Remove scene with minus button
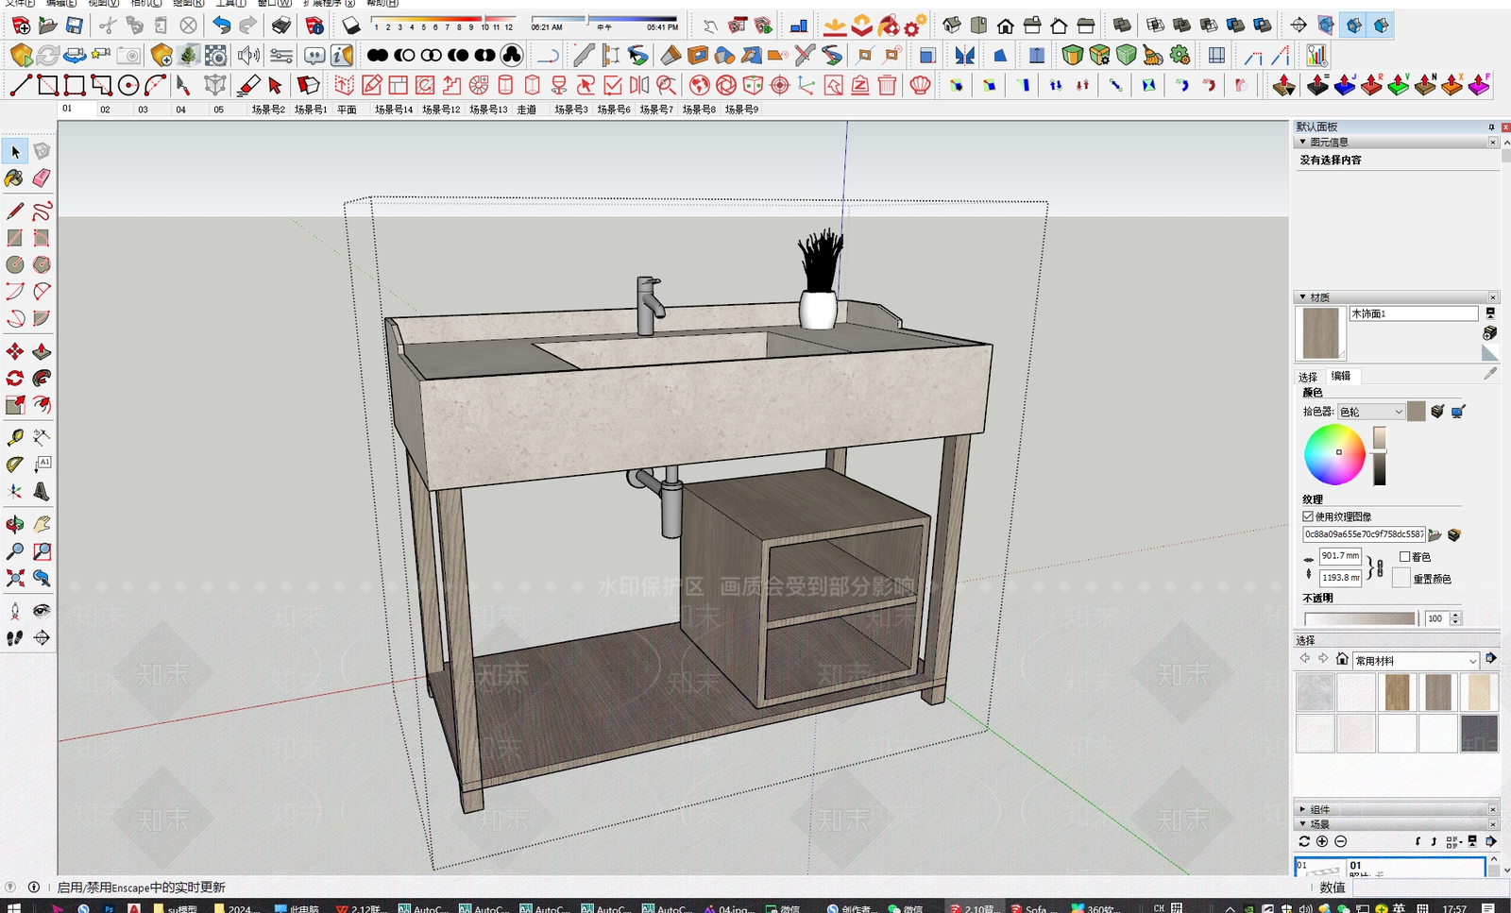The width and height of the screenshot is (1511, 913). pyautogui.click(x=1341, y=841)
